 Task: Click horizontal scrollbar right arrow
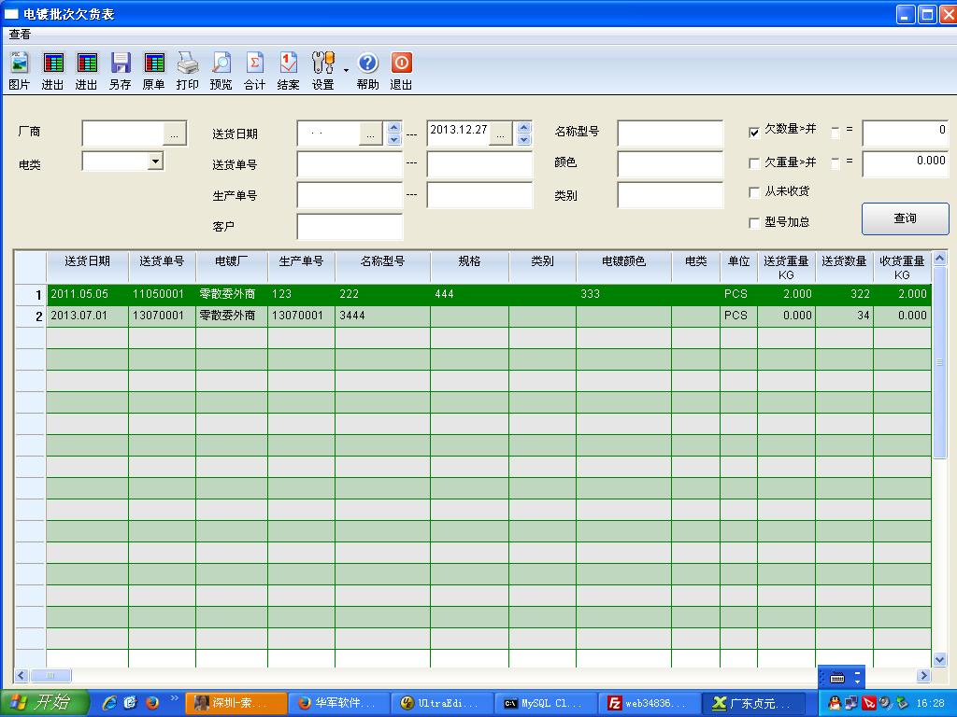click(x=923, y=675)
